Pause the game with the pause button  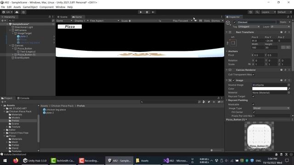click(147, 12)
